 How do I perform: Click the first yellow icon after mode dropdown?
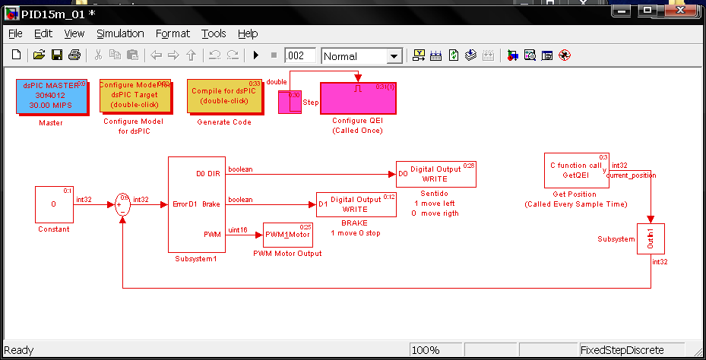419,55
